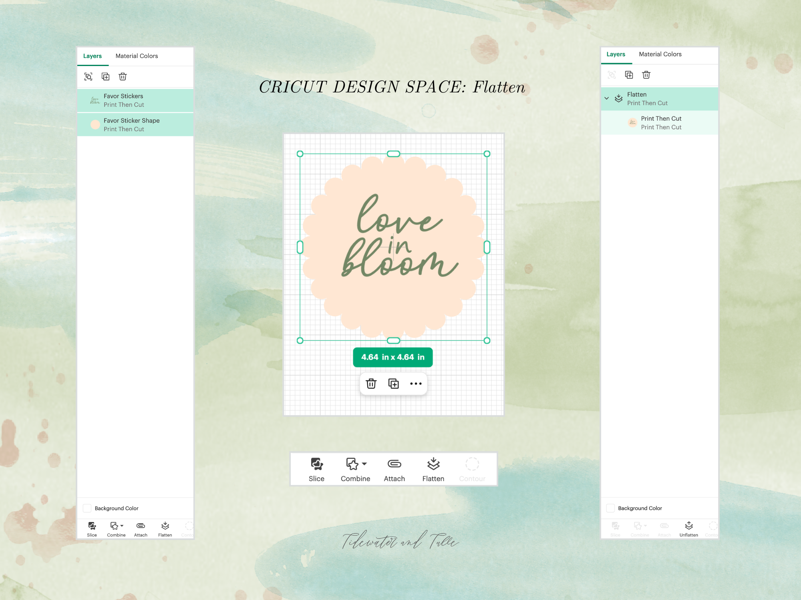Click Delete trash icon in right Layers panel
The image size is (801, 600).
646,75
